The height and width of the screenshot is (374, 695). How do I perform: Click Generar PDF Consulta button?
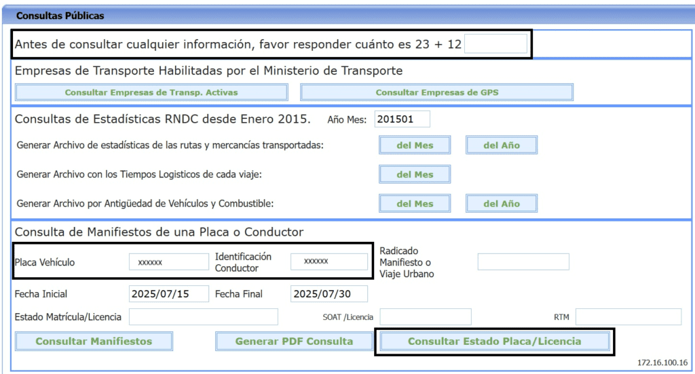coord(294,341)
